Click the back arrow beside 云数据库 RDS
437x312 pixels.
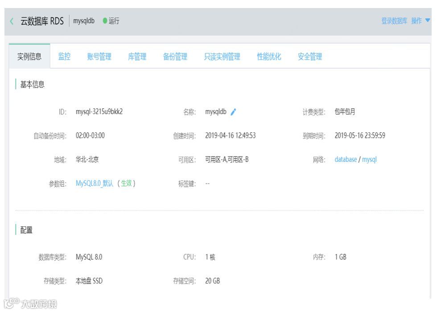[12, 21]
